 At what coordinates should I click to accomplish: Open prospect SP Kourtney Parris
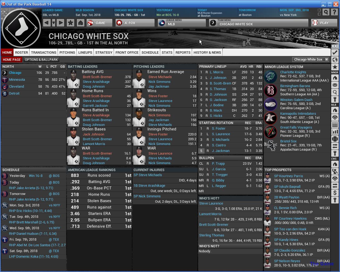pyautogui.click(x=288, y=176)
